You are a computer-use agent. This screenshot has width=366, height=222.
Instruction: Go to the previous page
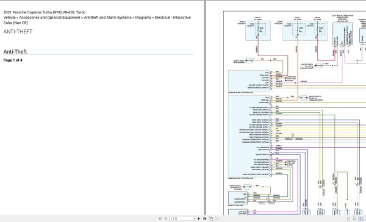tap(165, 218)
